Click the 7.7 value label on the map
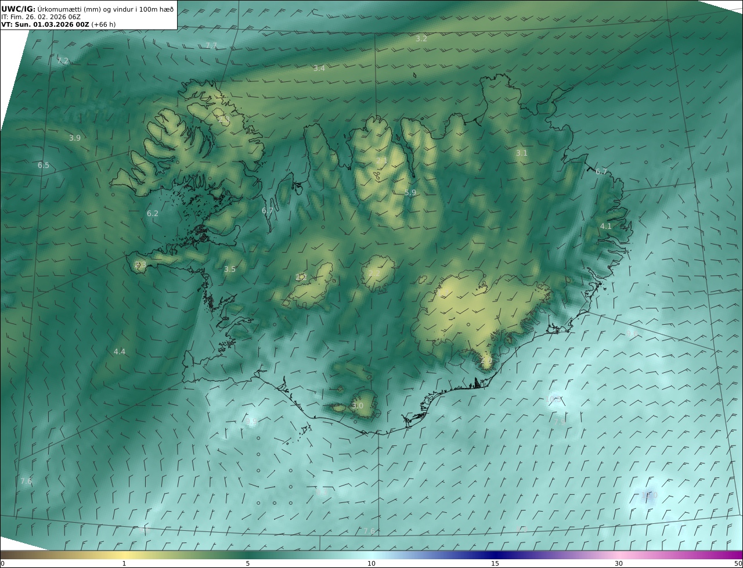 [x=211, y=45]
